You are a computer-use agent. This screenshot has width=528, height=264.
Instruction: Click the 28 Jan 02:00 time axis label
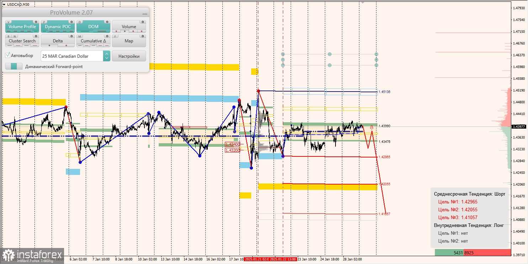point(352,259)
